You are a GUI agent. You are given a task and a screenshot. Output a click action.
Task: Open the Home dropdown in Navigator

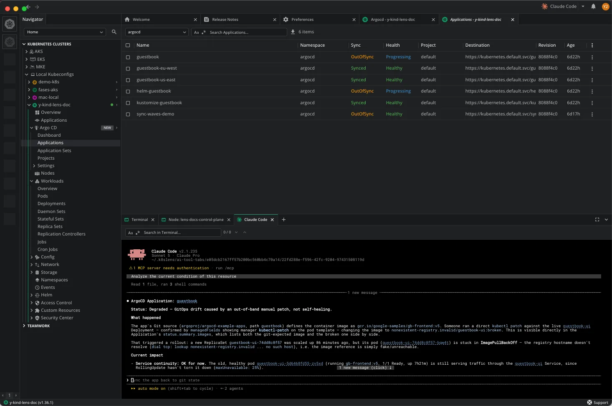point(65,32)
